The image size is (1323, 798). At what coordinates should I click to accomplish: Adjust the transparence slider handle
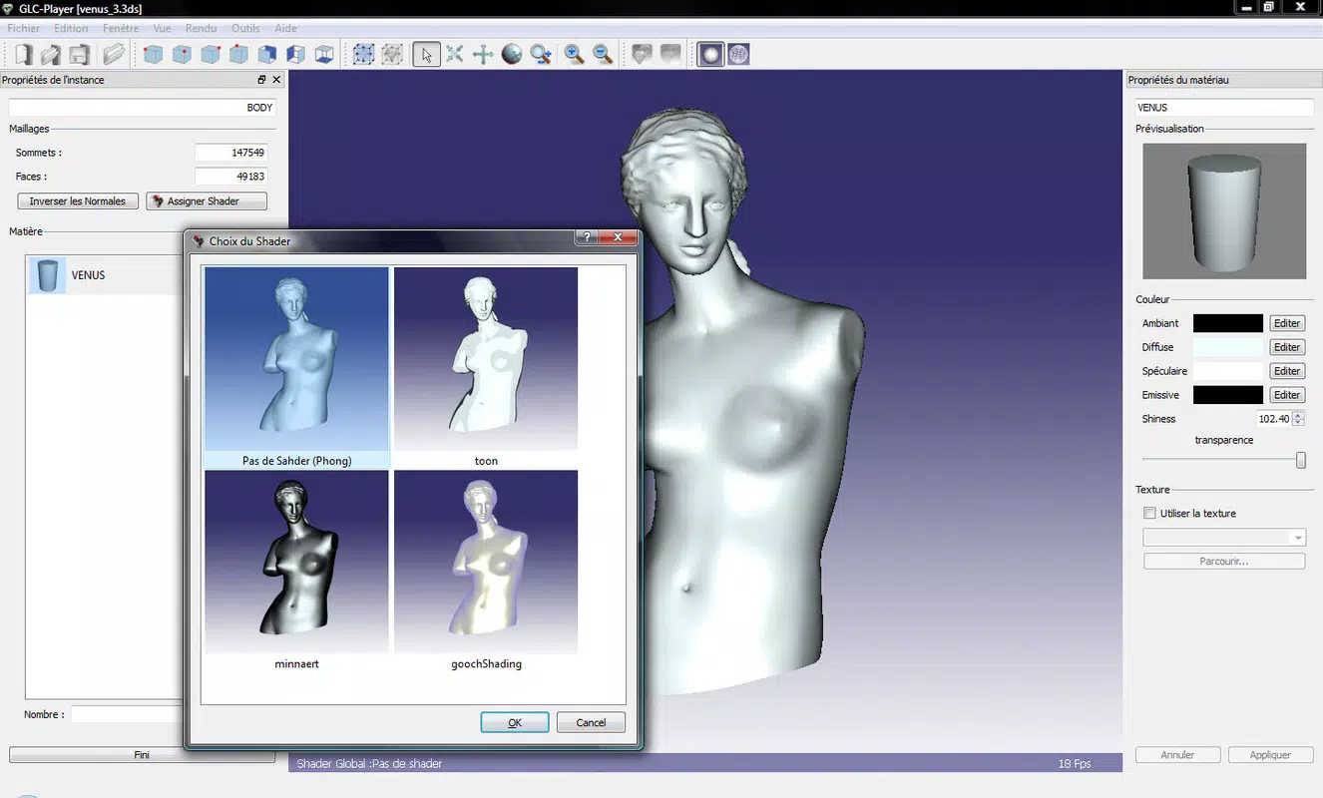(x=1301, y=460)
